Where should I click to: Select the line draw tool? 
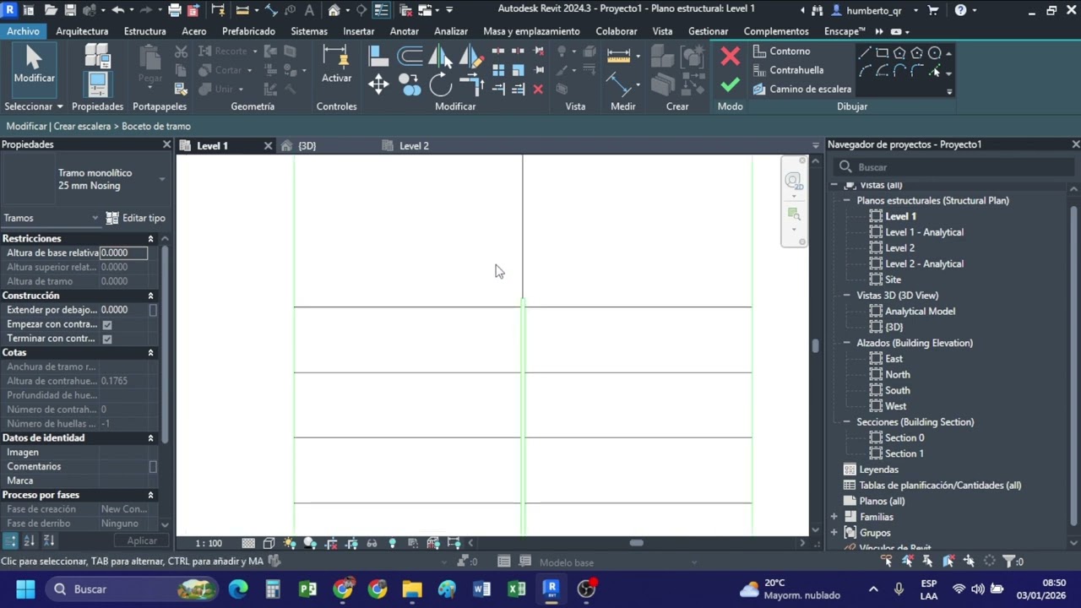tap(865, 52)
